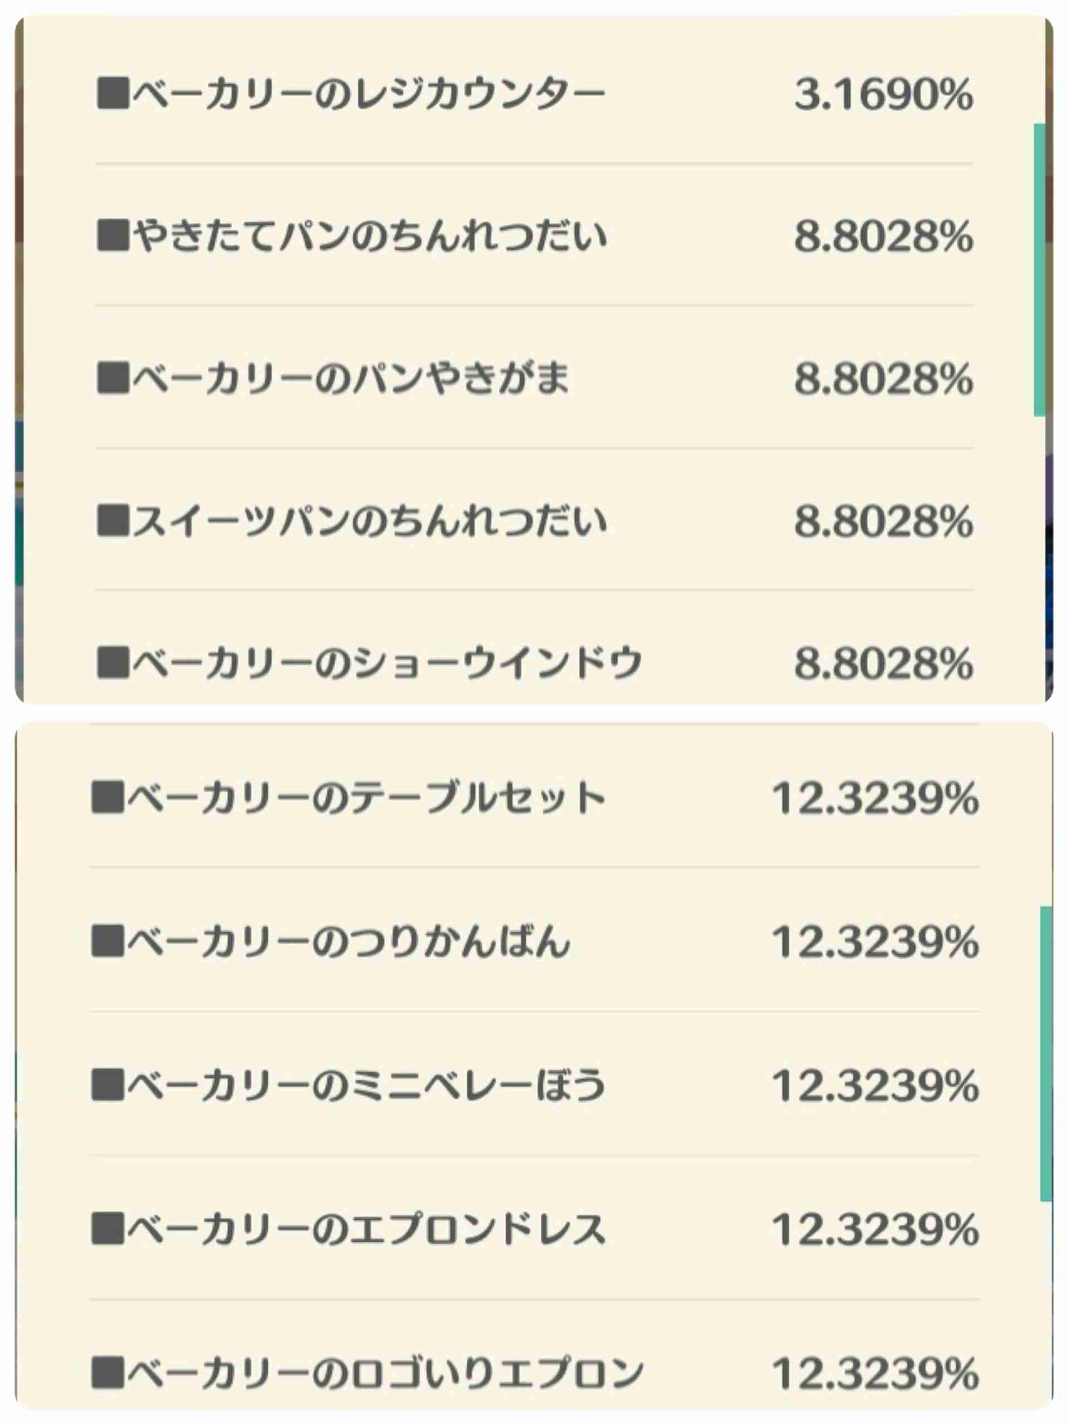Click the square bullet before スイーツパンのちんれつだい
The width and height of the screenshot is (1069, 1426).
pyautogui.click(x=113, y=521)
